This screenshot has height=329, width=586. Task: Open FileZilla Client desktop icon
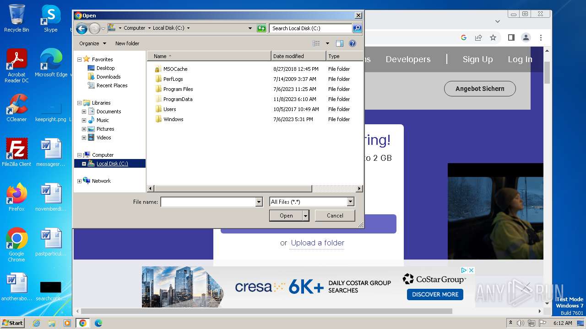pos(16,152)
